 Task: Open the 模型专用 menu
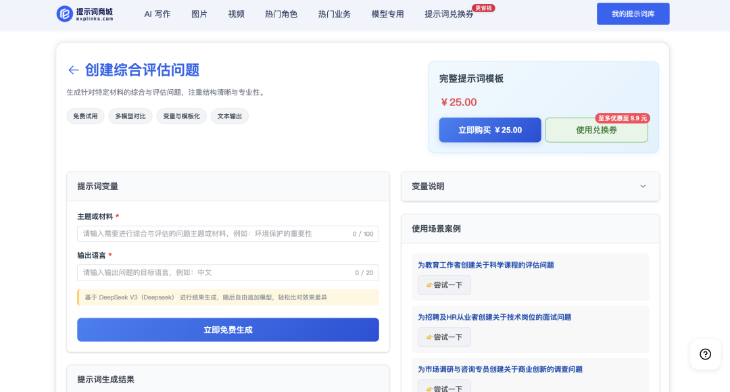tap(387, 14)
